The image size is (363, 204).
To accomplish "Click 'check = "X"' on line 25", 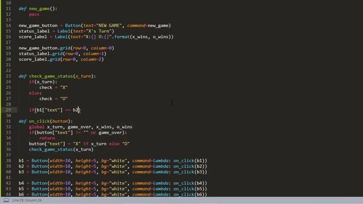I will click(x=53, y=87).
